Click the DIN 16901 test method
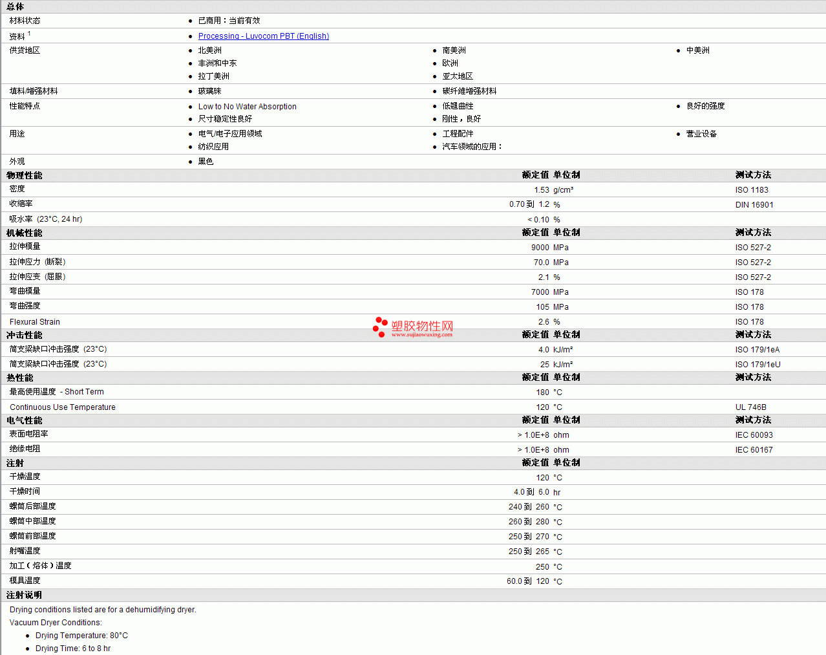 pos(754,205)
